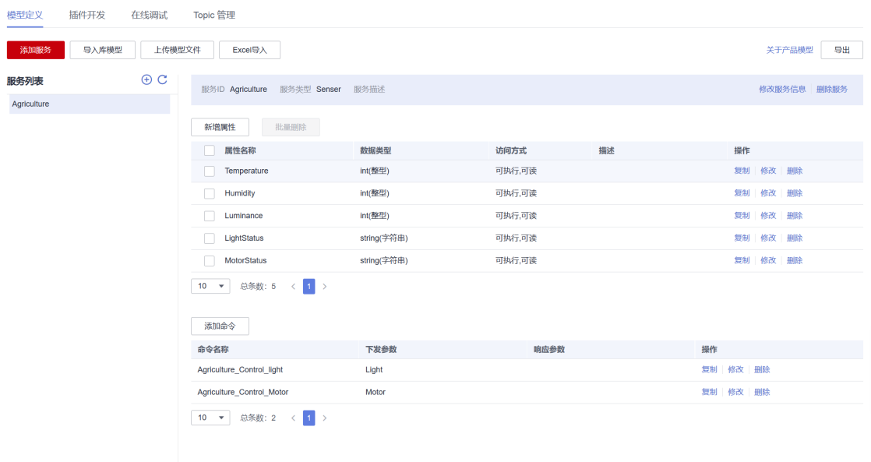871x462 pixels.
Task: Click 修改 for Agriculture_Control_light command
Action: point(735,370)
